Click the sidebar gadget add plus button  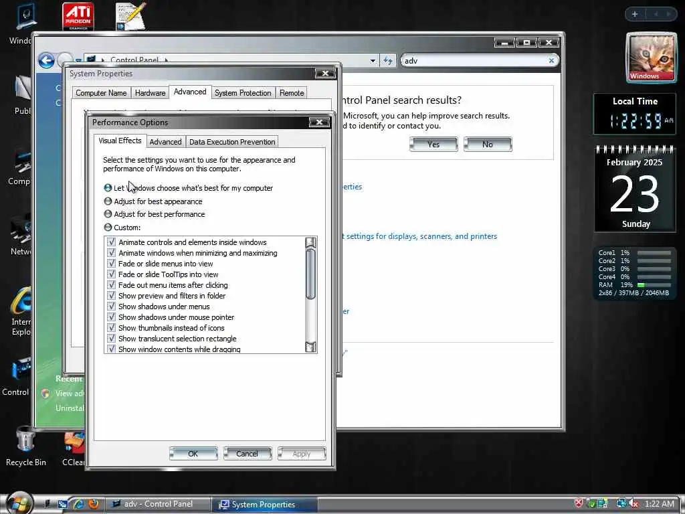[635, 14]
